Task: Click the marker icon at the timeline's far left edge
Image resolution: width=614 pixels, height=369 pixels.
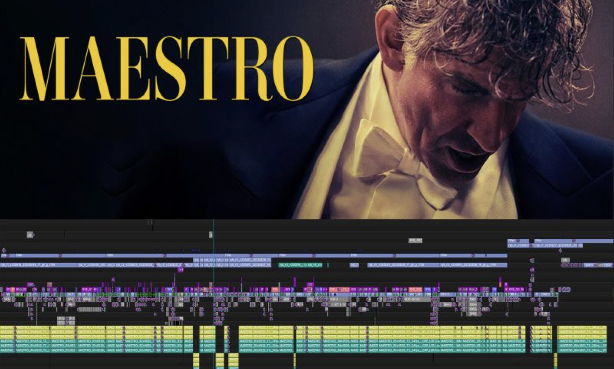Action: pos(4,251)
